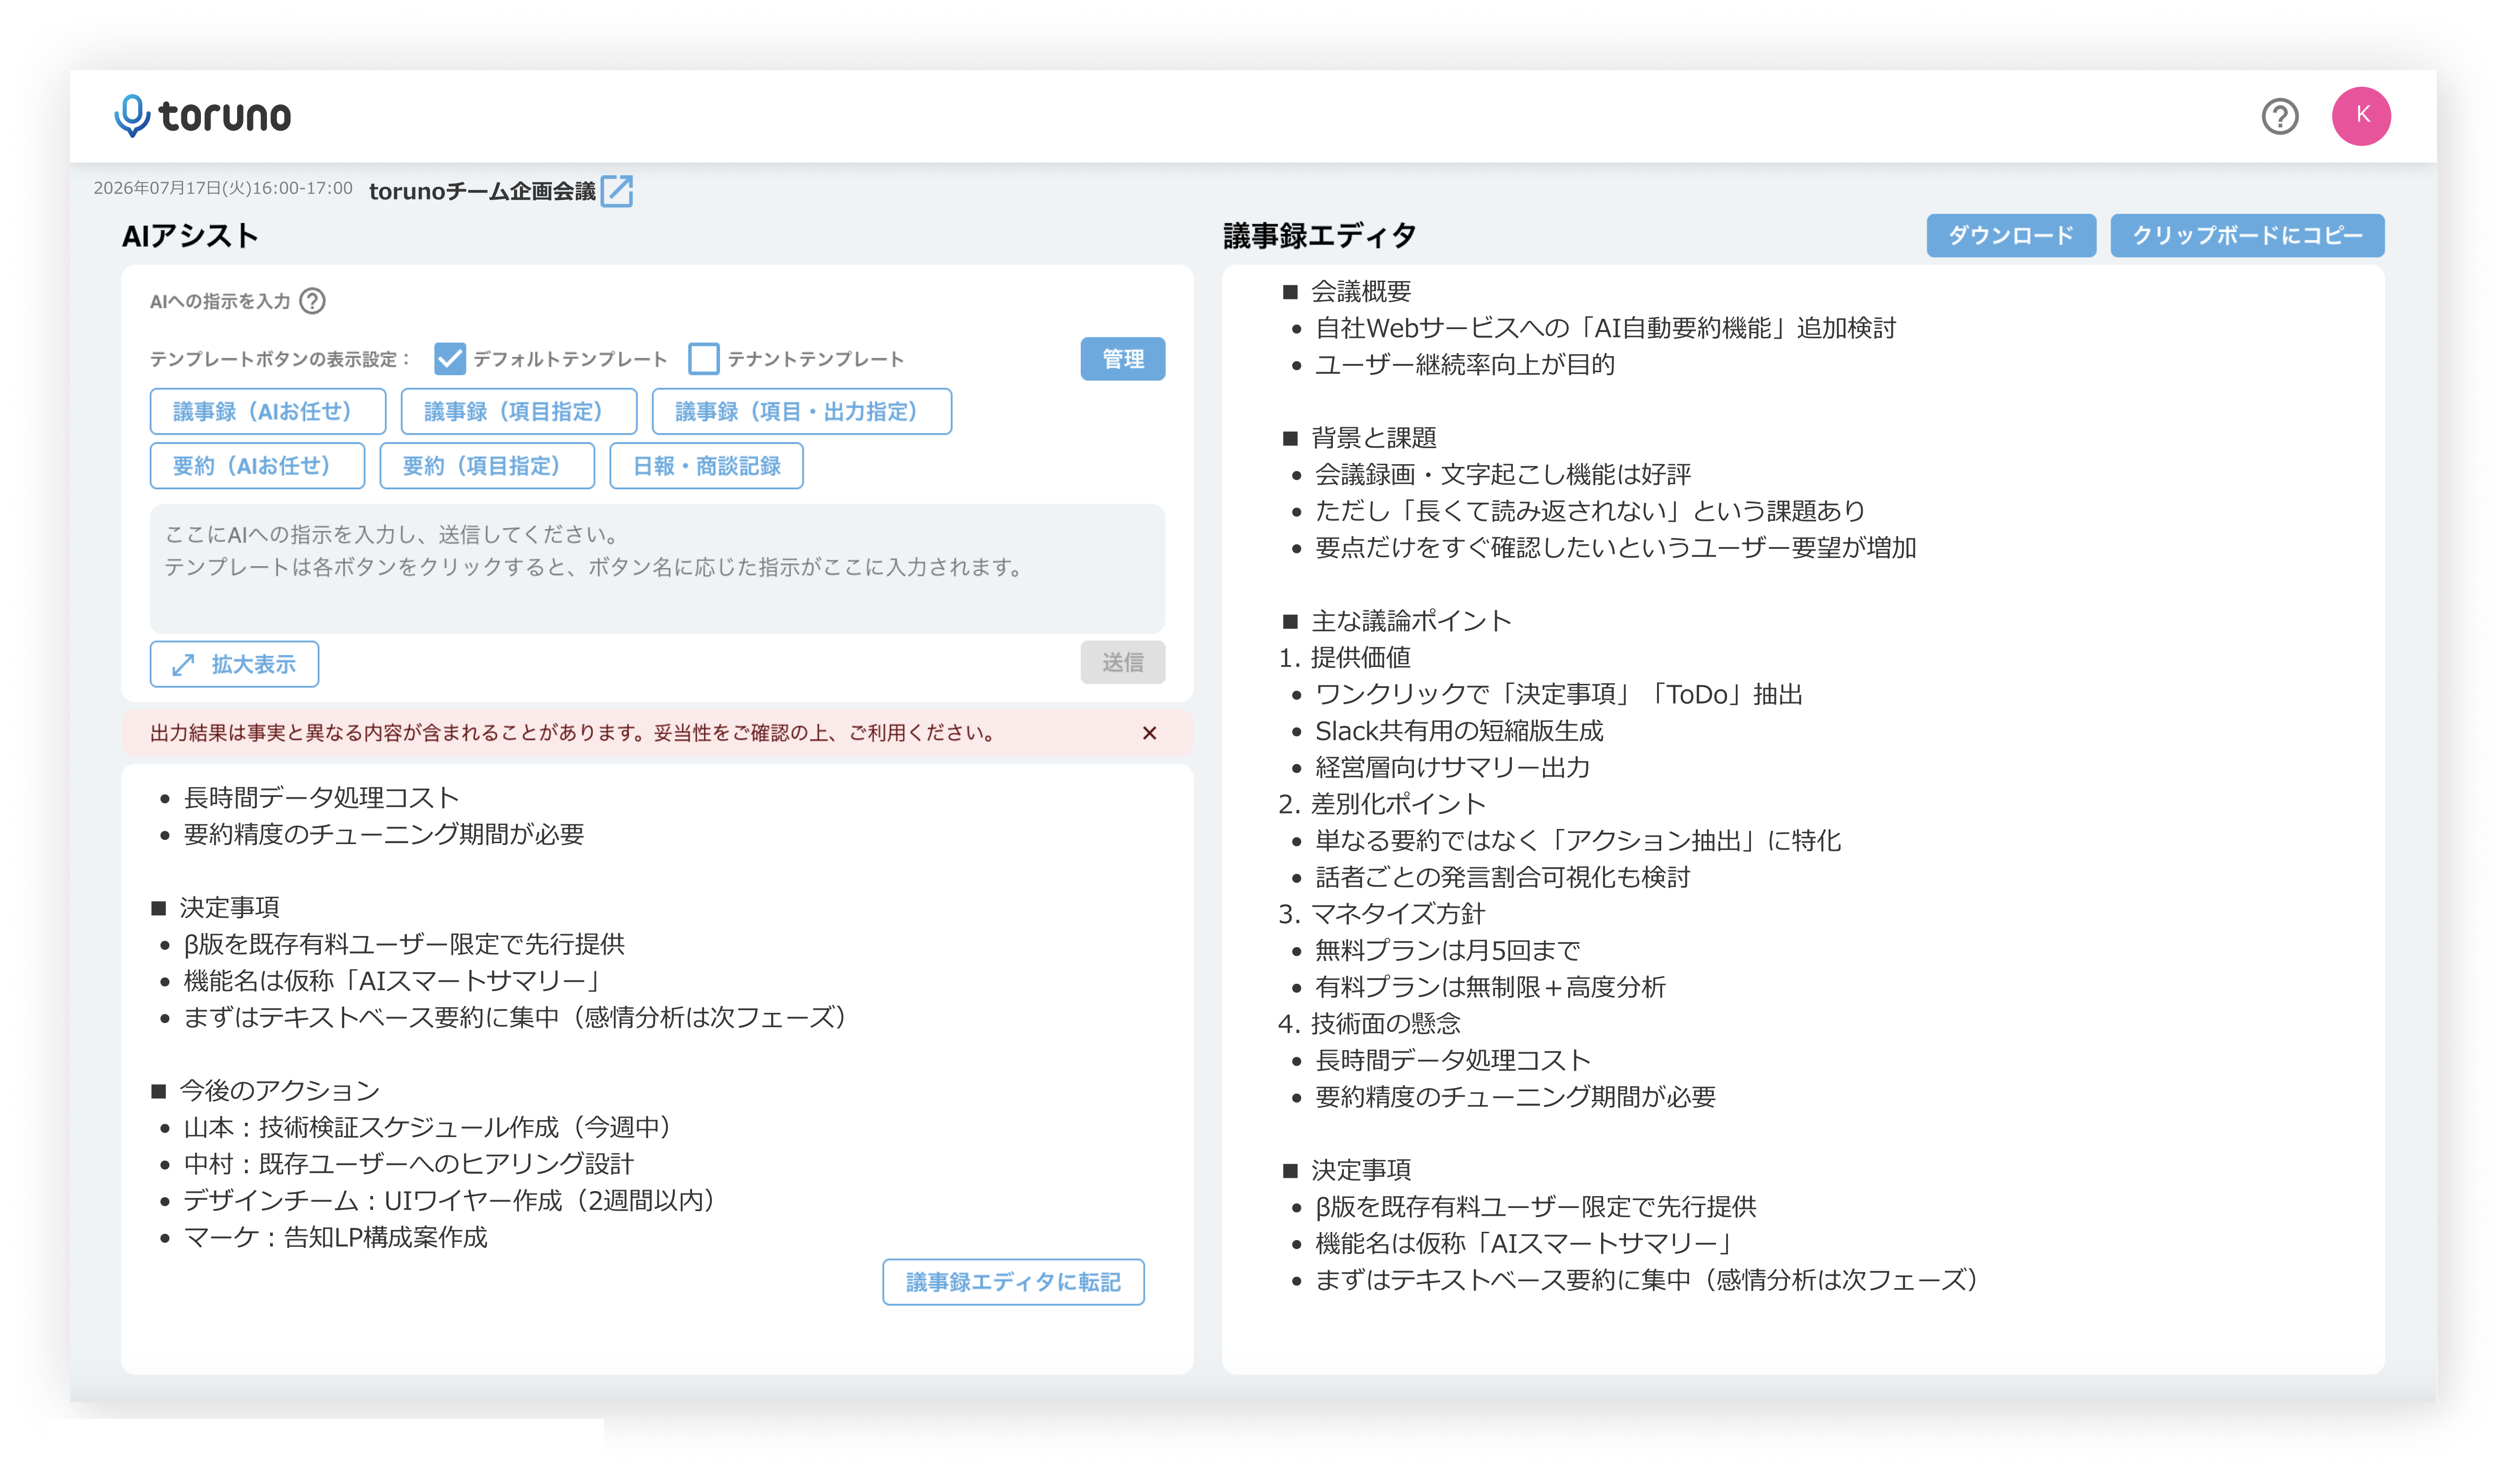Click help icon next to AIへの指示を入力
Viewport: 2508px width, 1484px height.
(x=312, y=301)
